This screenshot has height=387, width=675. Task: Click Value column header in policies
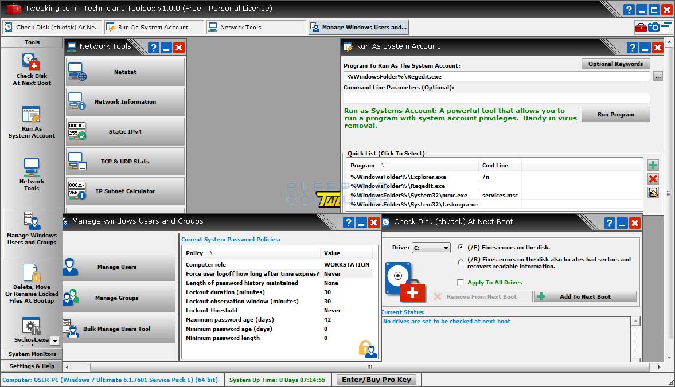[x=347, y=253]
